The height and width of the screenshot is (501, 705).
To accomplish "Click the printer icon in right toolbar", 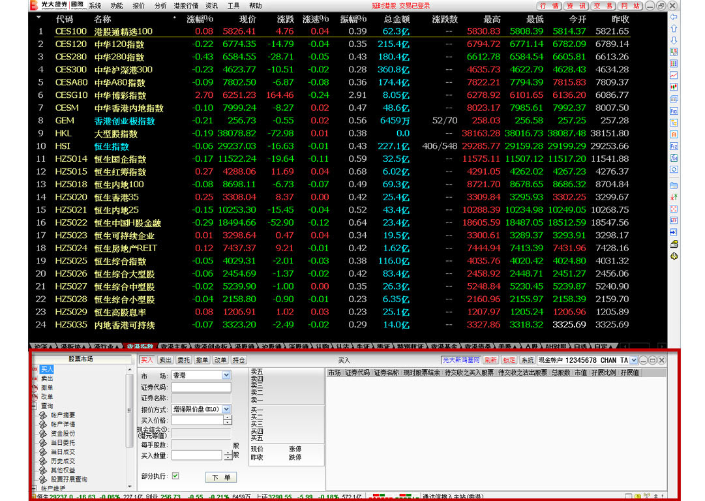I will [x=674, y=244].
